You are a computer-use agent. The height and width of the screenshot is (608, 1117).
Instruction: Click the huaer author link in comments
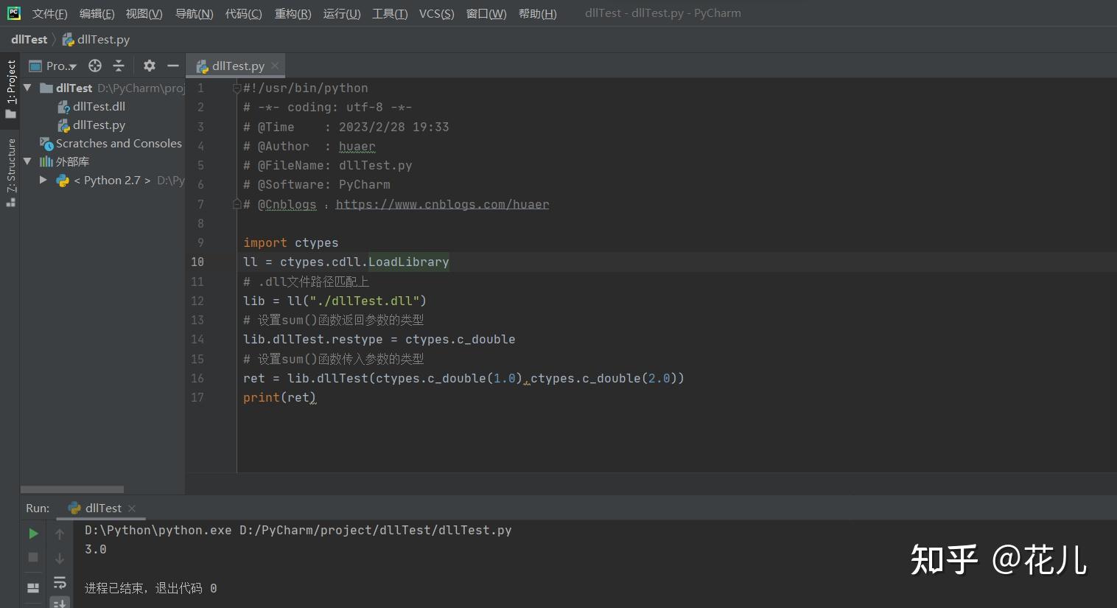(357, 146)
